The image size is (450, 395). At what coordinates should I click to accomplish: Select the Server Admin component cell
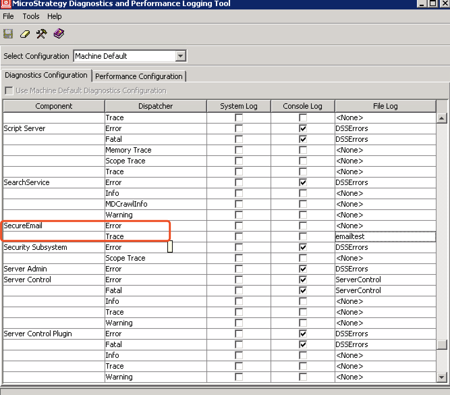click(54, 269)
